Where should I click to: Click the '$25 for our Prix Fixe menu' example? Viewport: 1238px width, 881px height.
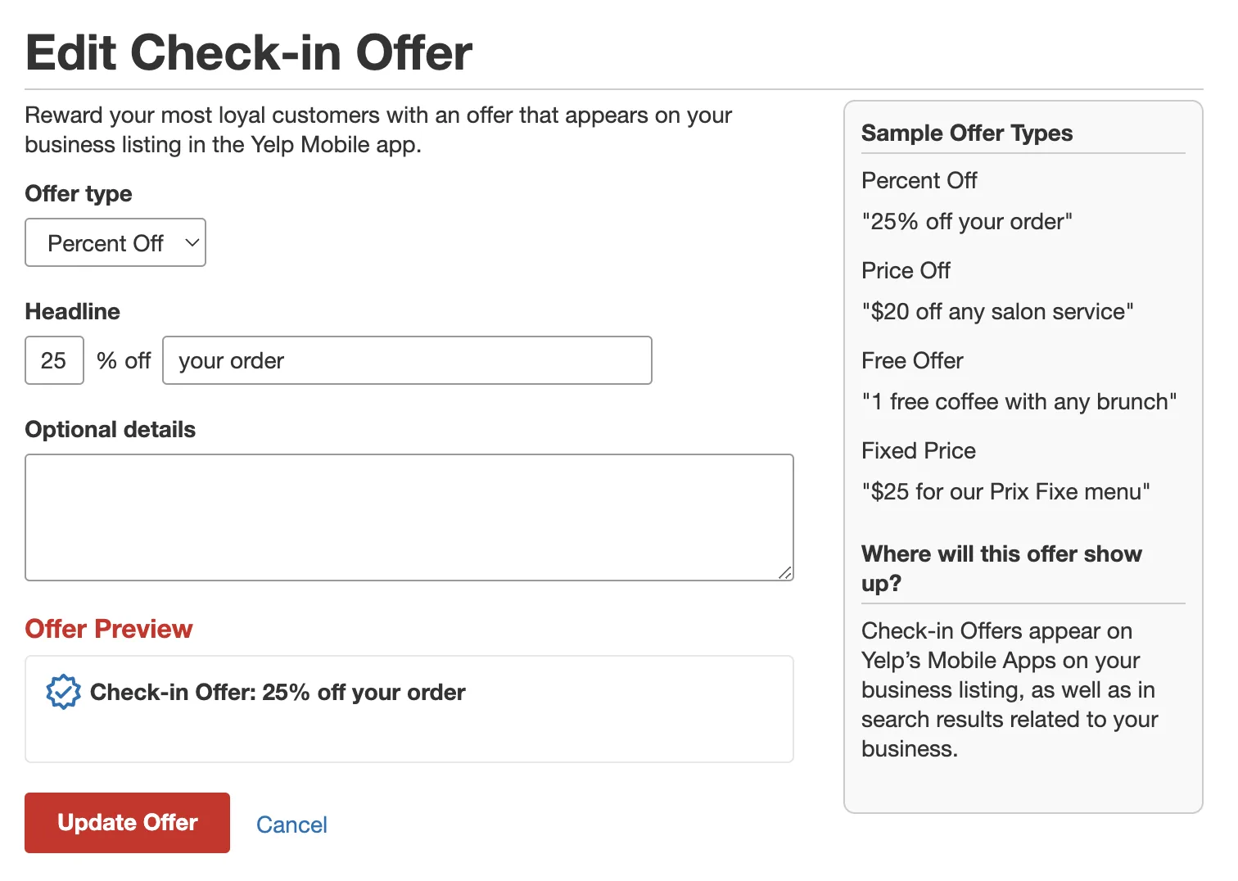(x=1005, y=492)
